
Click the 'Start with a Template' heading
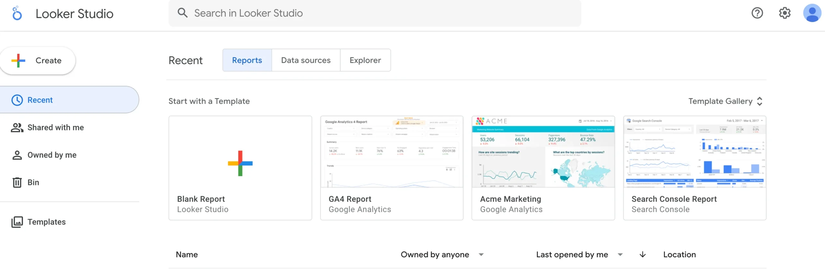click(x=209, y=101)
